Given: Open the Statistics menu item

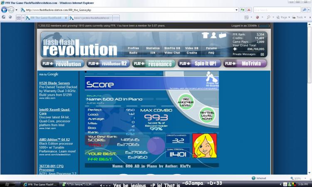Looking at the screenshot, I should (x=153, y=48).
